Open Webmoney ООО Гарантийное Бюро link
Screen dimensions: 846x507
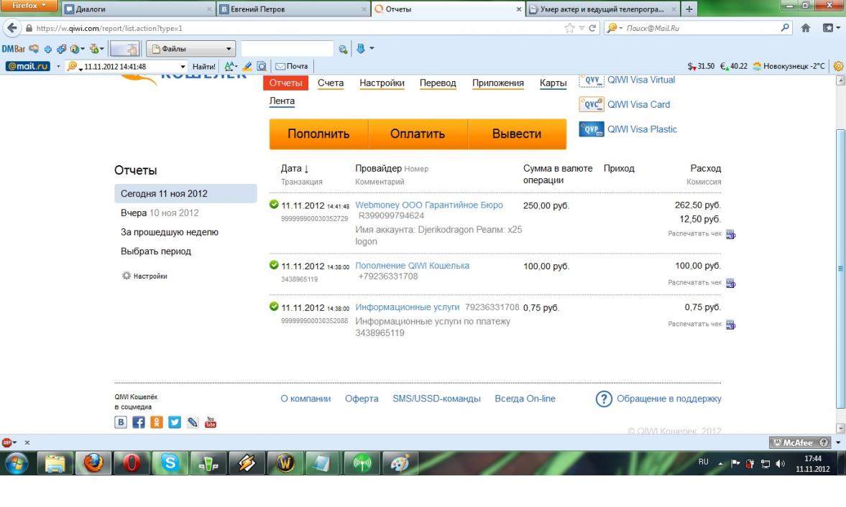click(429, 205)
